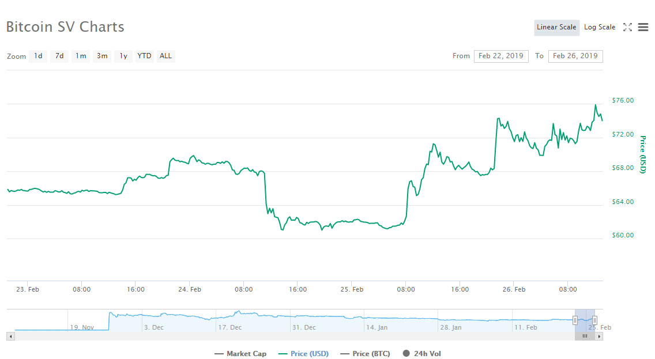655x359 pixels.
Task: Open the fullscreen chart icon
Action: (627, 27)
